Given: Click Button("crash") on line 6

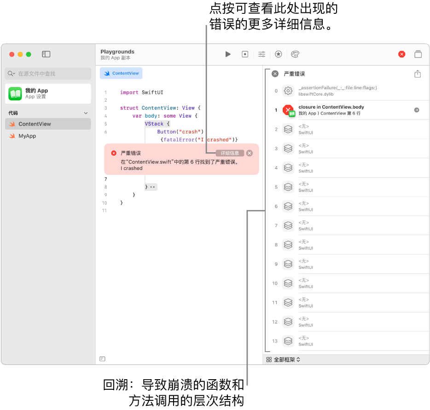Looking at the screenshot, I should pos(180,132).
